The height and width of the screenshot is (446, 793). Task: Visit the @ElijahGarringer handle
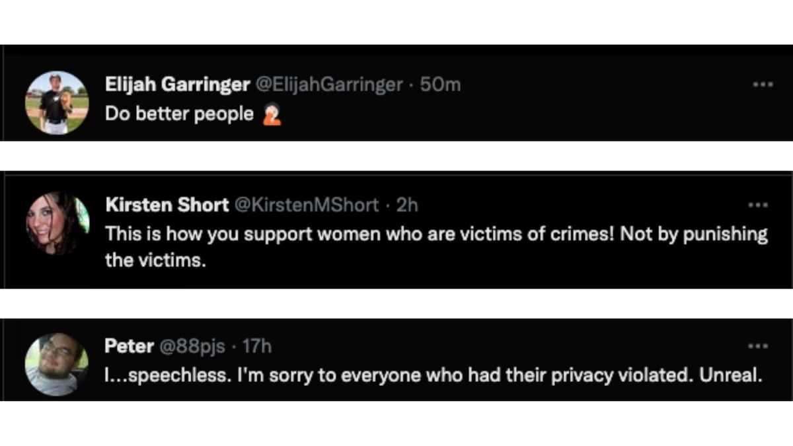click(x=328, y=85)
